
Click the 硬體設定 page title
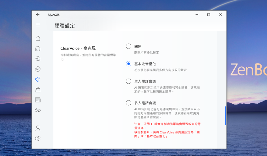[65, 26]
